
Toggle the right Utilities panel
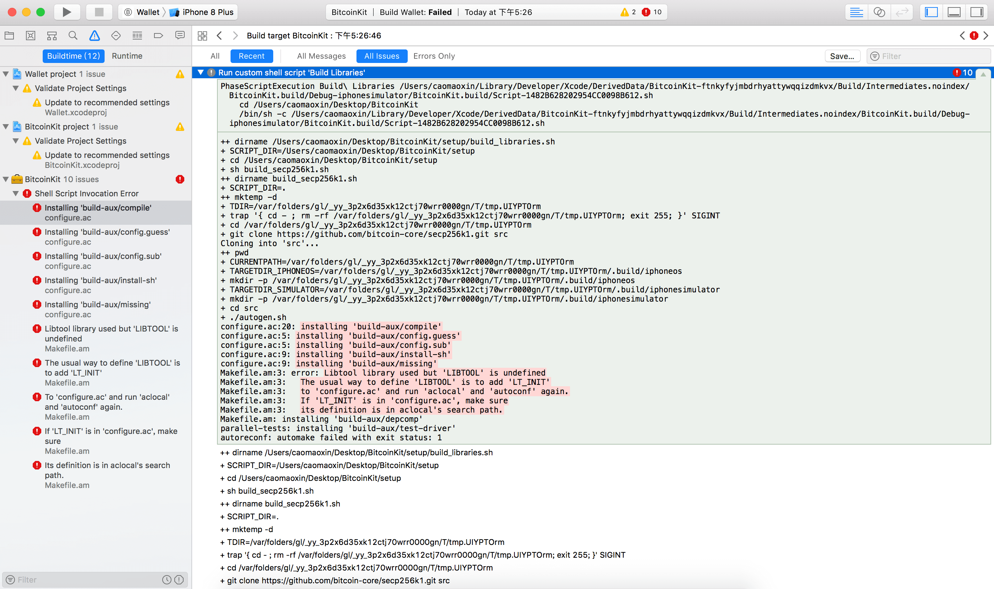pos(977,12)
